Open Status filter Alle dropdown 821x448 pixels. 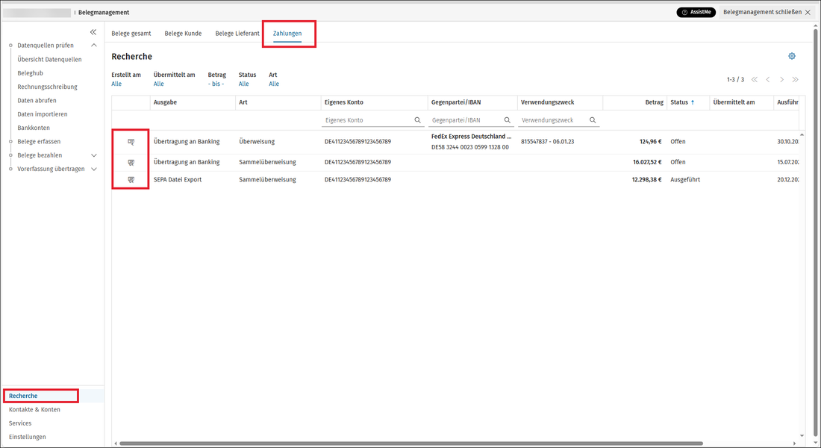point(243,84)
